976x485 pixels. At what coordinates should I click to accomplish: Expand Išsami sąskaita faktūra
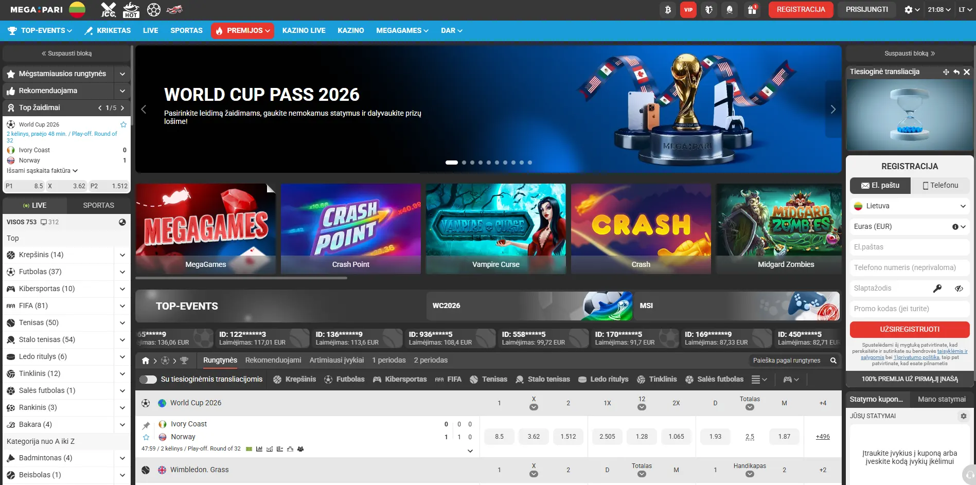click(42, 171)
